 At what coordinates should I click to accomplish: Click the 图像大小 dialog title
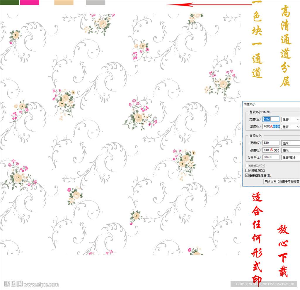(250, 104)
